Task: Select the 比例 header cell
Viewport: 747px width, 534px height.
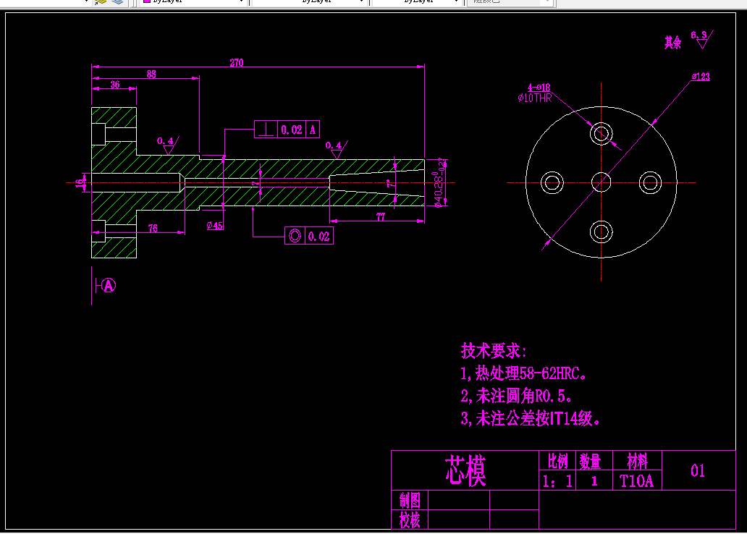Action: coord(557,461)
